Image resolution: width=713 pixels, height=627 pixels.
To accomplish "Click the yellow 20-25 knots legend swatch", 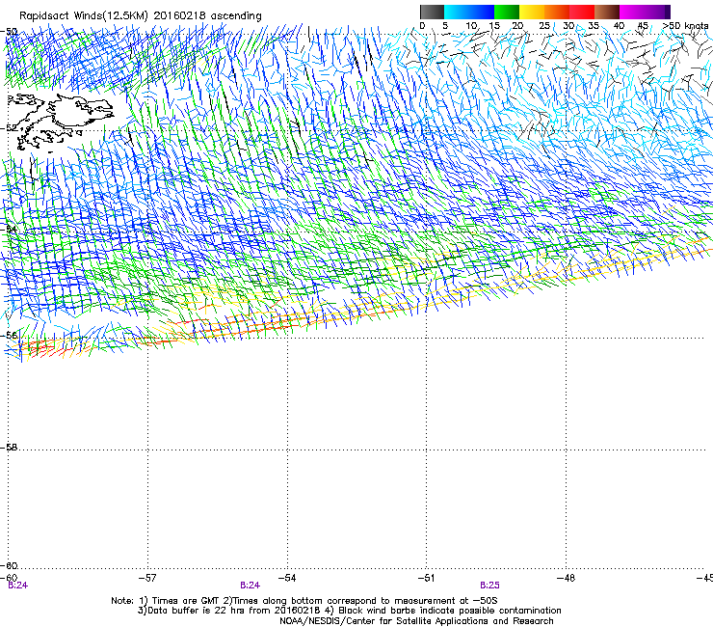I will [532, 12].
